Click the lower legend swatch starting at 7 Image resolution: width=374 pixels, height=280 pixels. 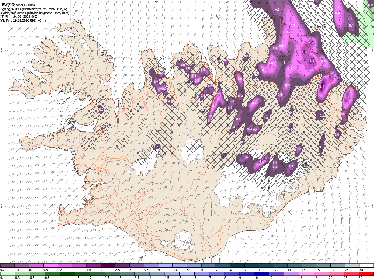pos(217,274)
